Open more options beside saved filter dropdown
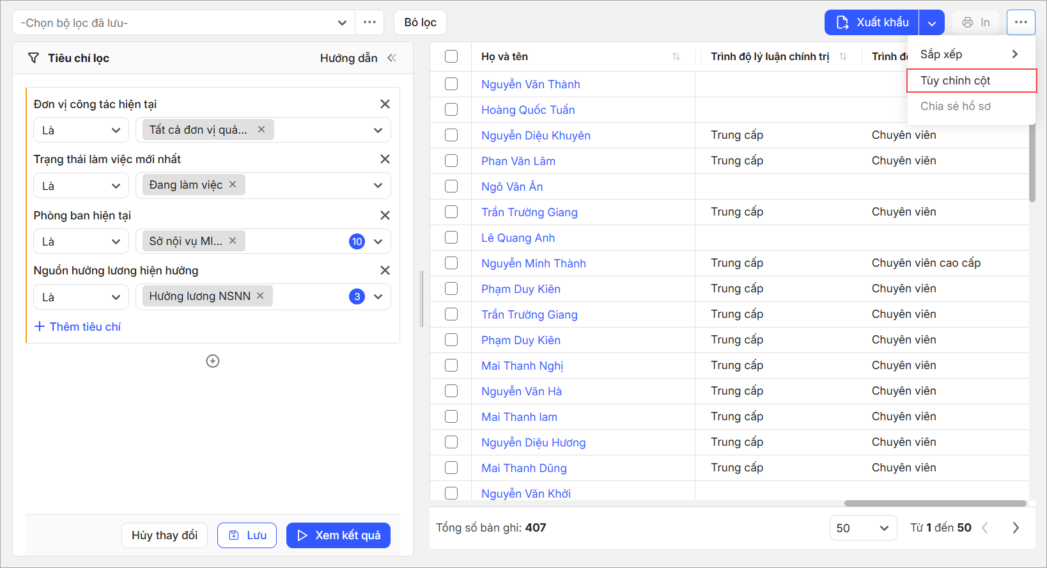 pyautogui.click(x=369, y=22)
